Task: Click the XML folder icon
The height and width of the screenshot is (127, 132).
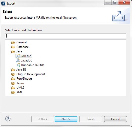Action: (x=13, y=92)
